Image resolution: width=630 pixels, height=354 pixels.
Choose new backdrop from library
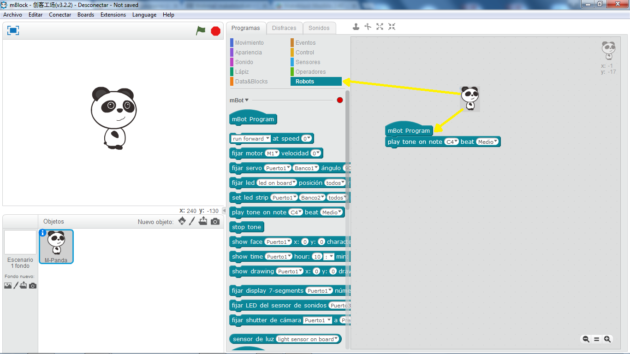[8, 286]
